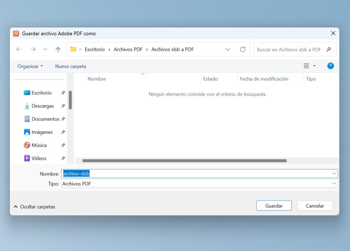Open Escritorio in the breadcrumb path

pos(95,49)
